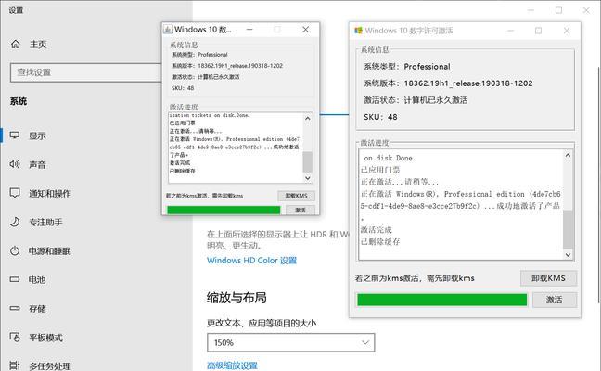601x371 pixels.
Task: Click the 缩放与布局 heading
Action: tap(237, 298)
